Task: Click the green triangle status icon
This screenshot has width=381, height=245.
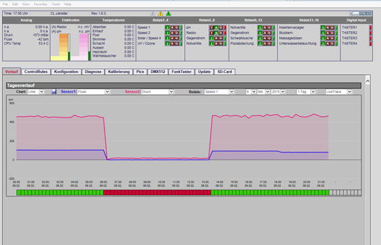Action: (169, 13)
